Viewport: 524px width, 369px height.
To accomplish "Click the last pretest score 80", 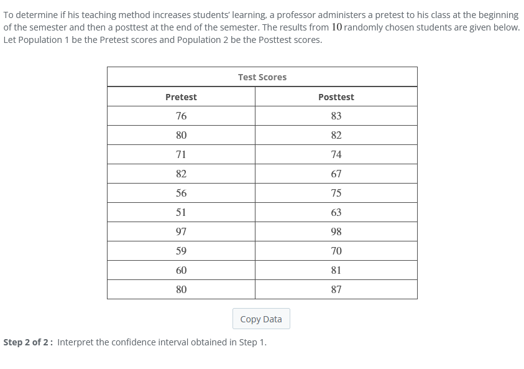I will [x=181, y=289].
